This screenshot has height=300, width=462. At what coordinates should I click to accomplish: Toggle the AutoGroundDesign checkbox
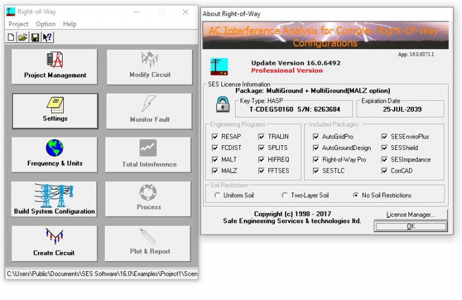click(316, 148)
